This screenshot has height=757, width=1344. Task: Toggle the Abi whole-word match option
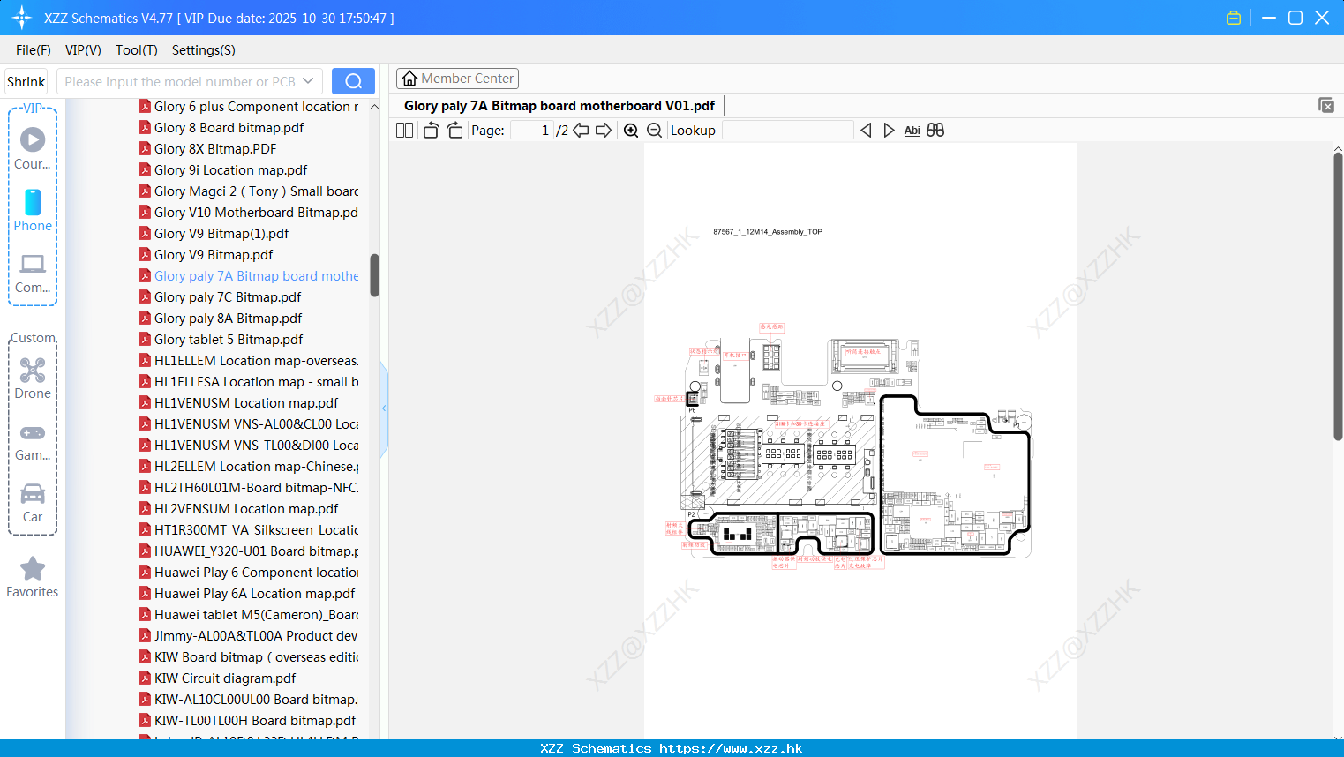point(912,130)
